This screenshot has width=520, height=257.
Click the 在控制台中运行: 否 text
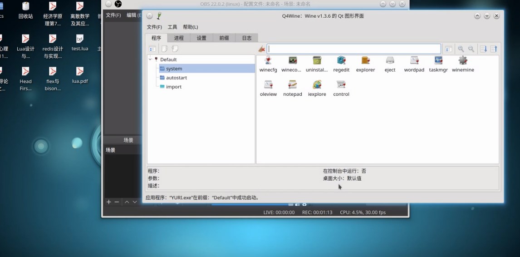click(344, 171)
